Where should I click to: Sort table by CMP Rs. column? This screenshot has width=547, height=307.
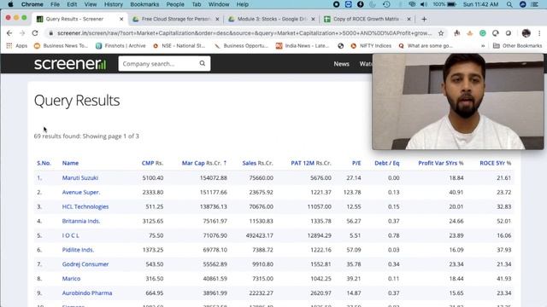pos(152,163)
